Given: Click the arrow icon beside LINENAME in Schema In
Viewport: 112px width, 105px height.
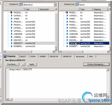Looking at the screenshot, I should [x=12, y=34].
